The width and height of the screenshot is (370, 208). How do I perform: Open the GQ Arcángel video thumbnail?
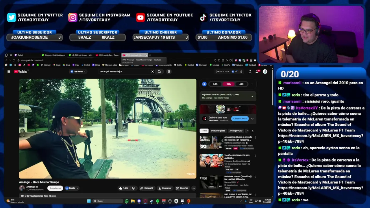(x=211, y=143)
